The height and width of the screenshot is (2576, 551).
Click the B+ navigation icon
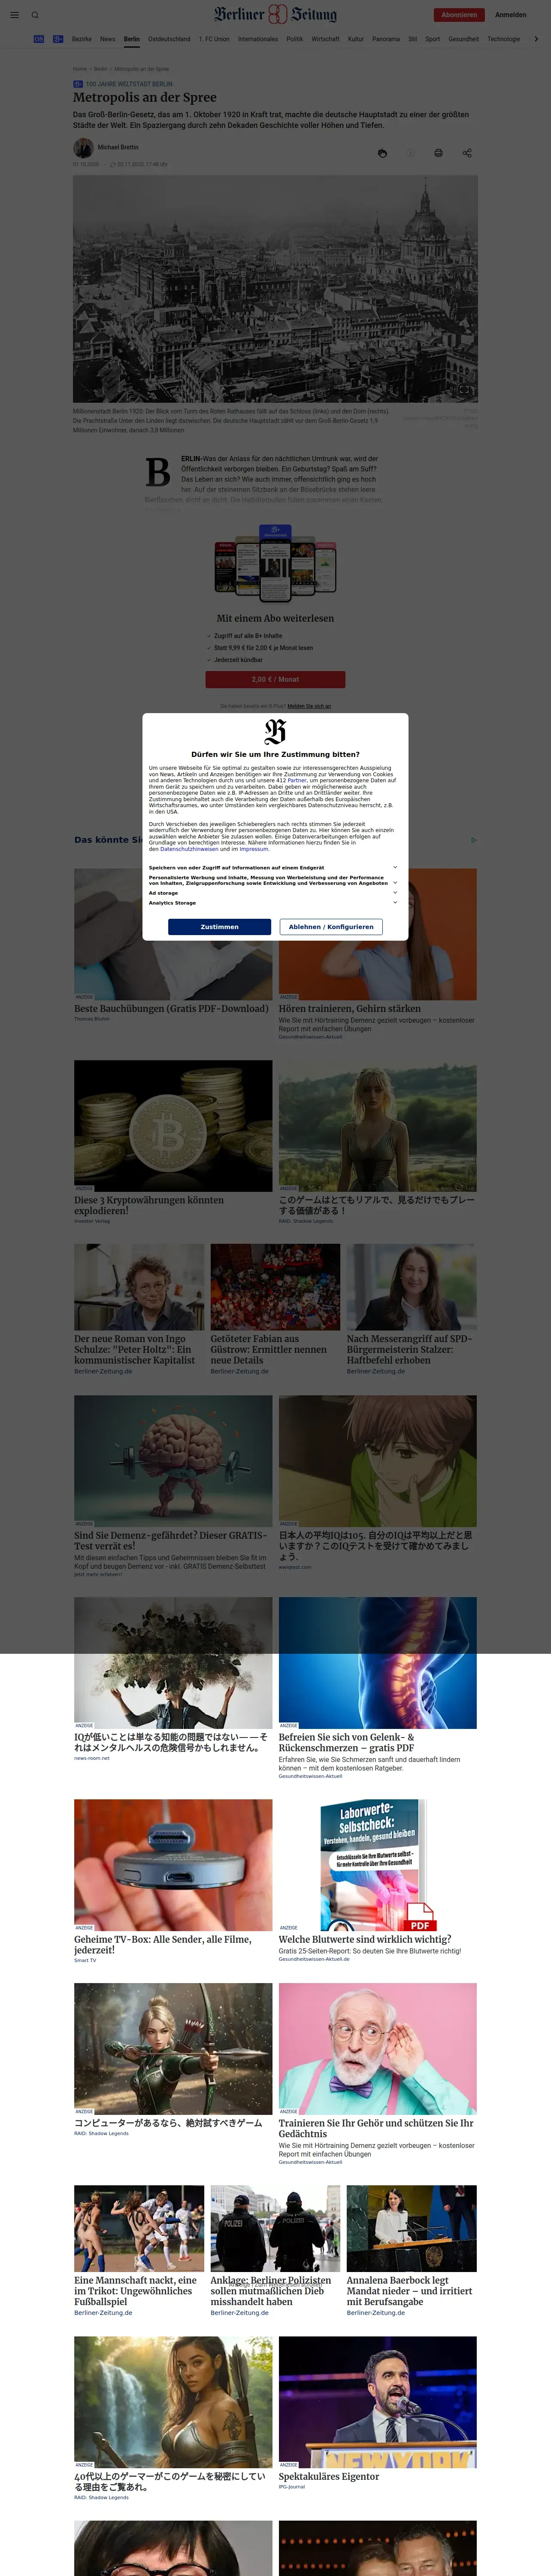pos(58,39)
